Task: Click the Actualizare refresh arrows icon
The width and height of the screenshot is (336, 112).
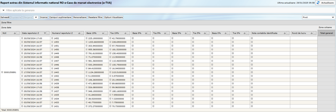Action: click(x=318, y=3)
